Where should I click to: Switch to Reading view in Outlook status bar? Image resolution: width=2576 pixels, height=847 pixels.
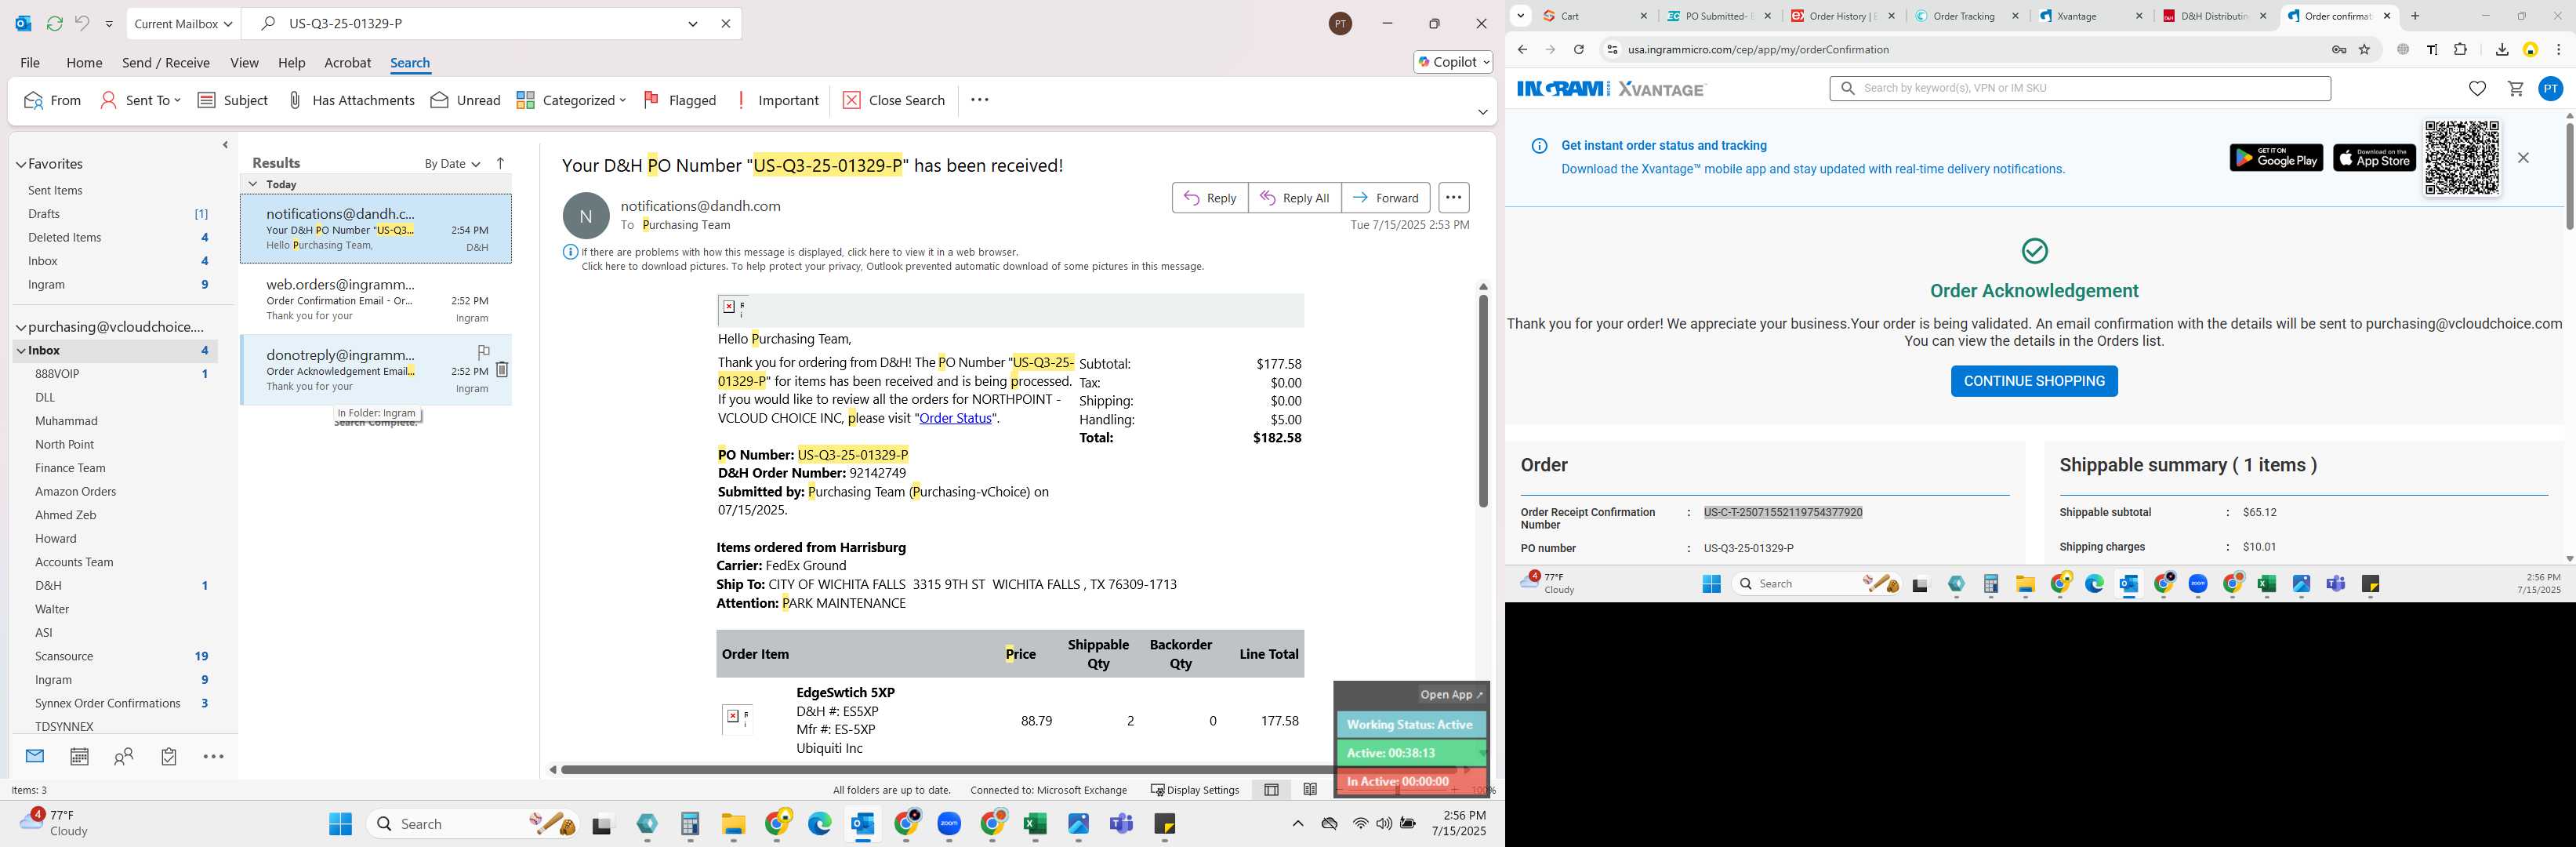pyautogui.click(x=1310, y=790)
